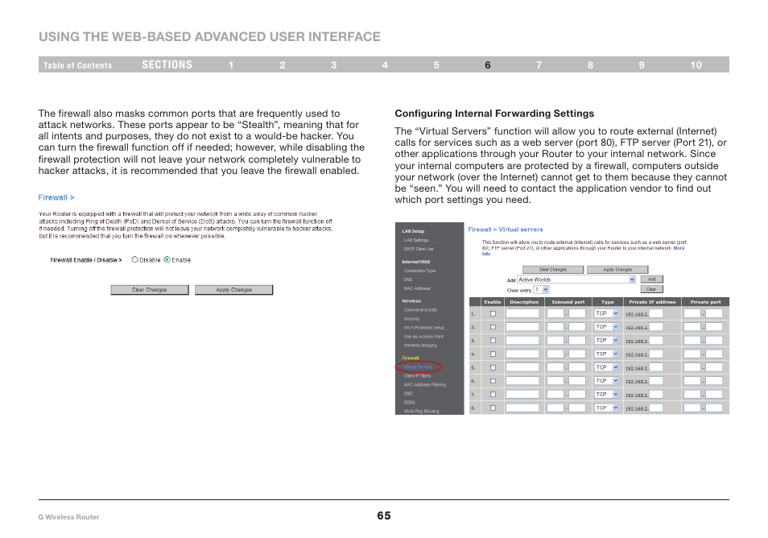Click Apply Changes under Firewall Enable/Disable

click(x=233, y=290)
